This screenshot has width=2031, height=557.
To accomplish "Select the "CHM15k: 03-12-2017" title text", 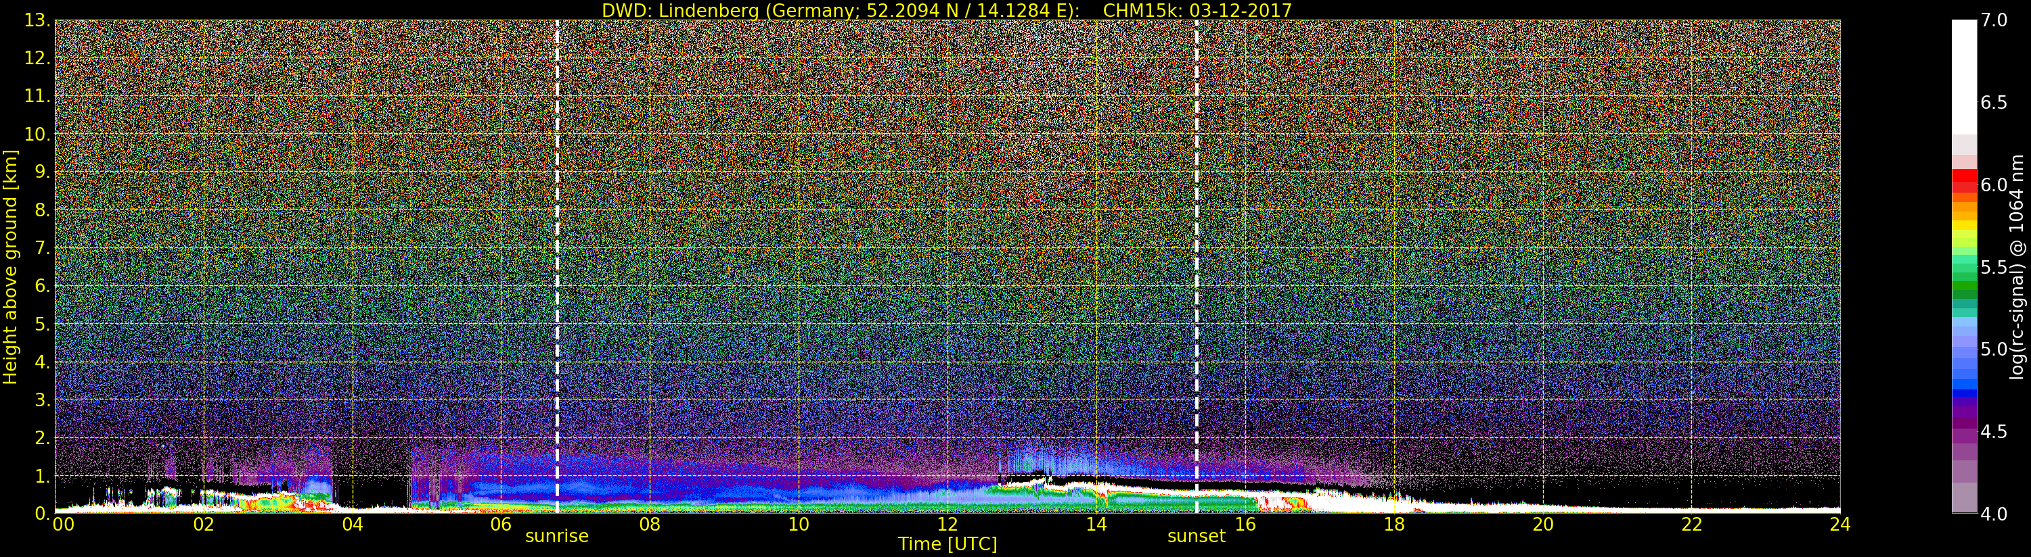I will [1198, 10].
